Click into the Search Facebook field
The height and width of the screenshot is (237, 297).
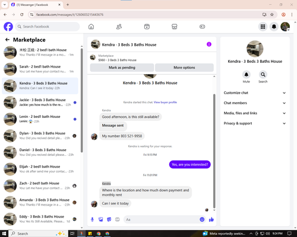[x=48, y=27]
